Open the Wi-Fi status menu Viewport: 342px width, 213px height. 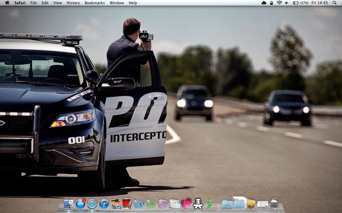coord(279,3)
